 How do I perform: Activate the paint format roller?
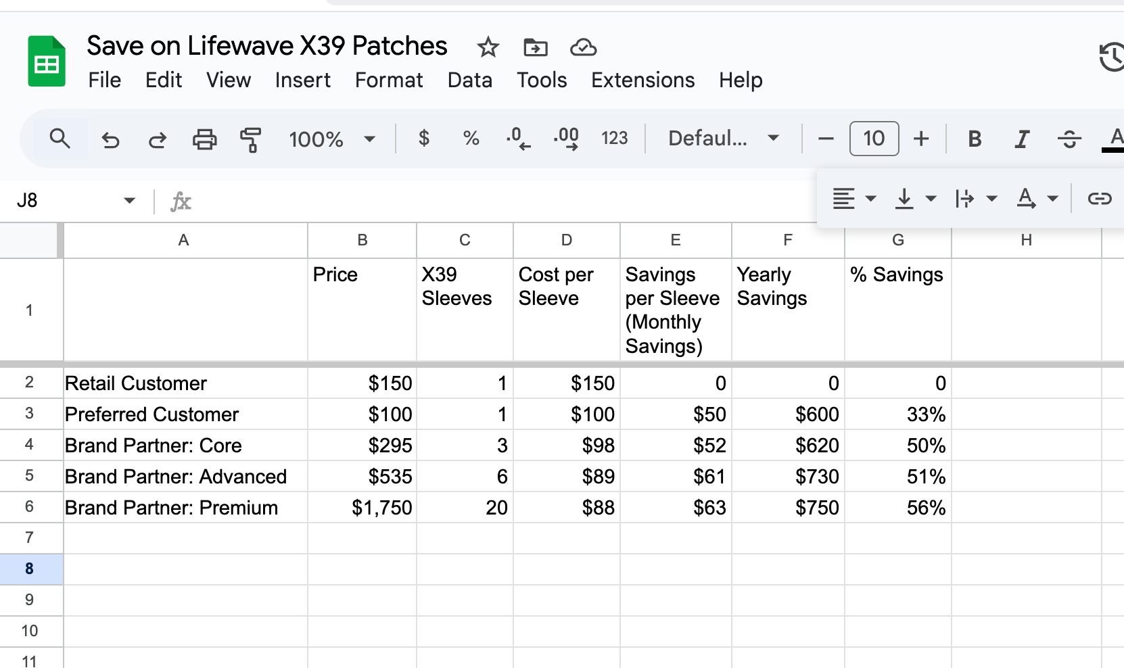click(x=250, y=139)
